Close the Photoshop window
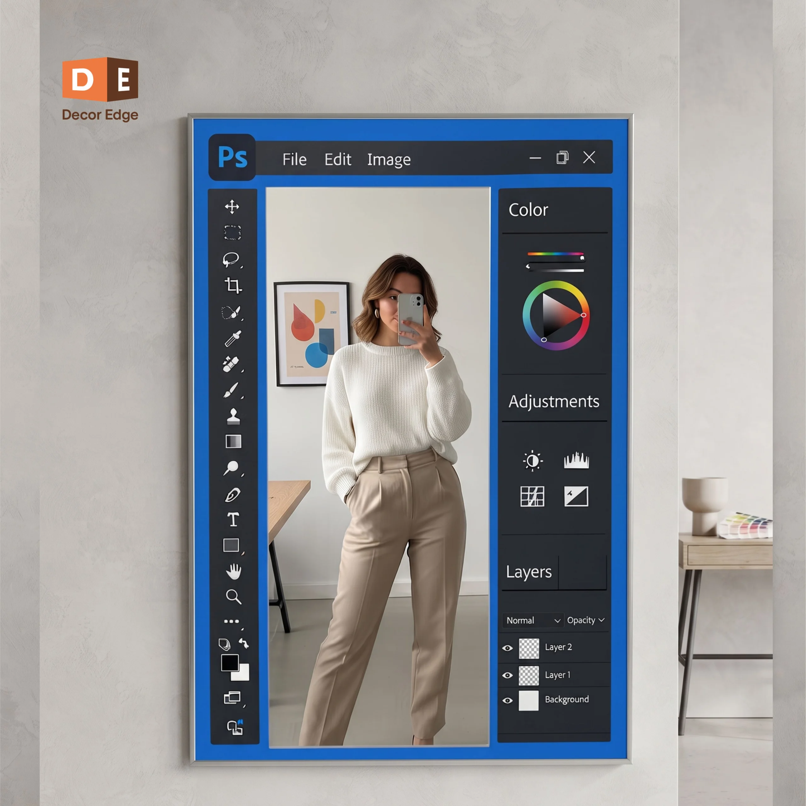Screen dimensions: 806x806 [589, 157]
